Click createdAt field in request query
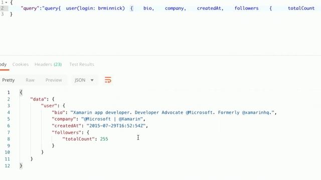The height and width of the screenshot is (180, 321). [x=209, y=8]
